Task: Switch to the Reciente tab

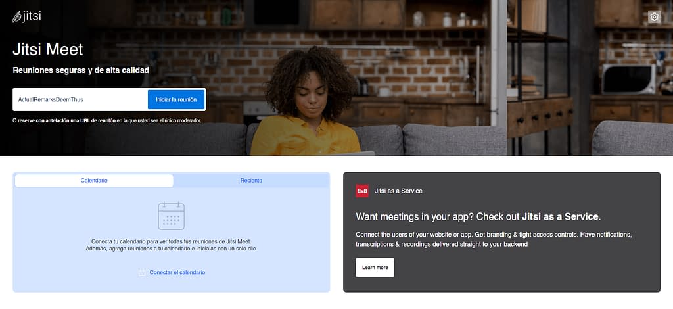Action: (x=251, y=181)
